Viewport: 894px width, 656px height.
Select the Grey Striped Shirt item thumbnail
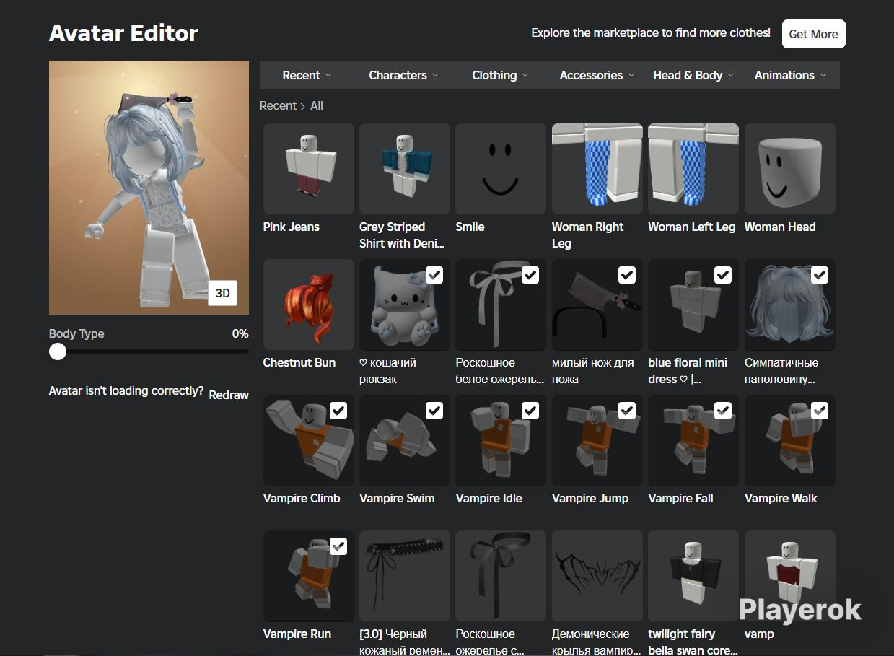[405, 169]
